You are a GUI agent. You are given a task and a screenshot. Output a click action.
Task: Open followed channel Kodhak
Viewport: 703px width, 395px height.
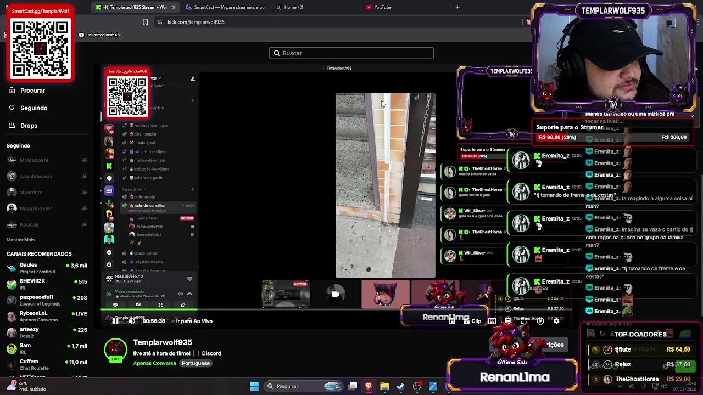47,224
